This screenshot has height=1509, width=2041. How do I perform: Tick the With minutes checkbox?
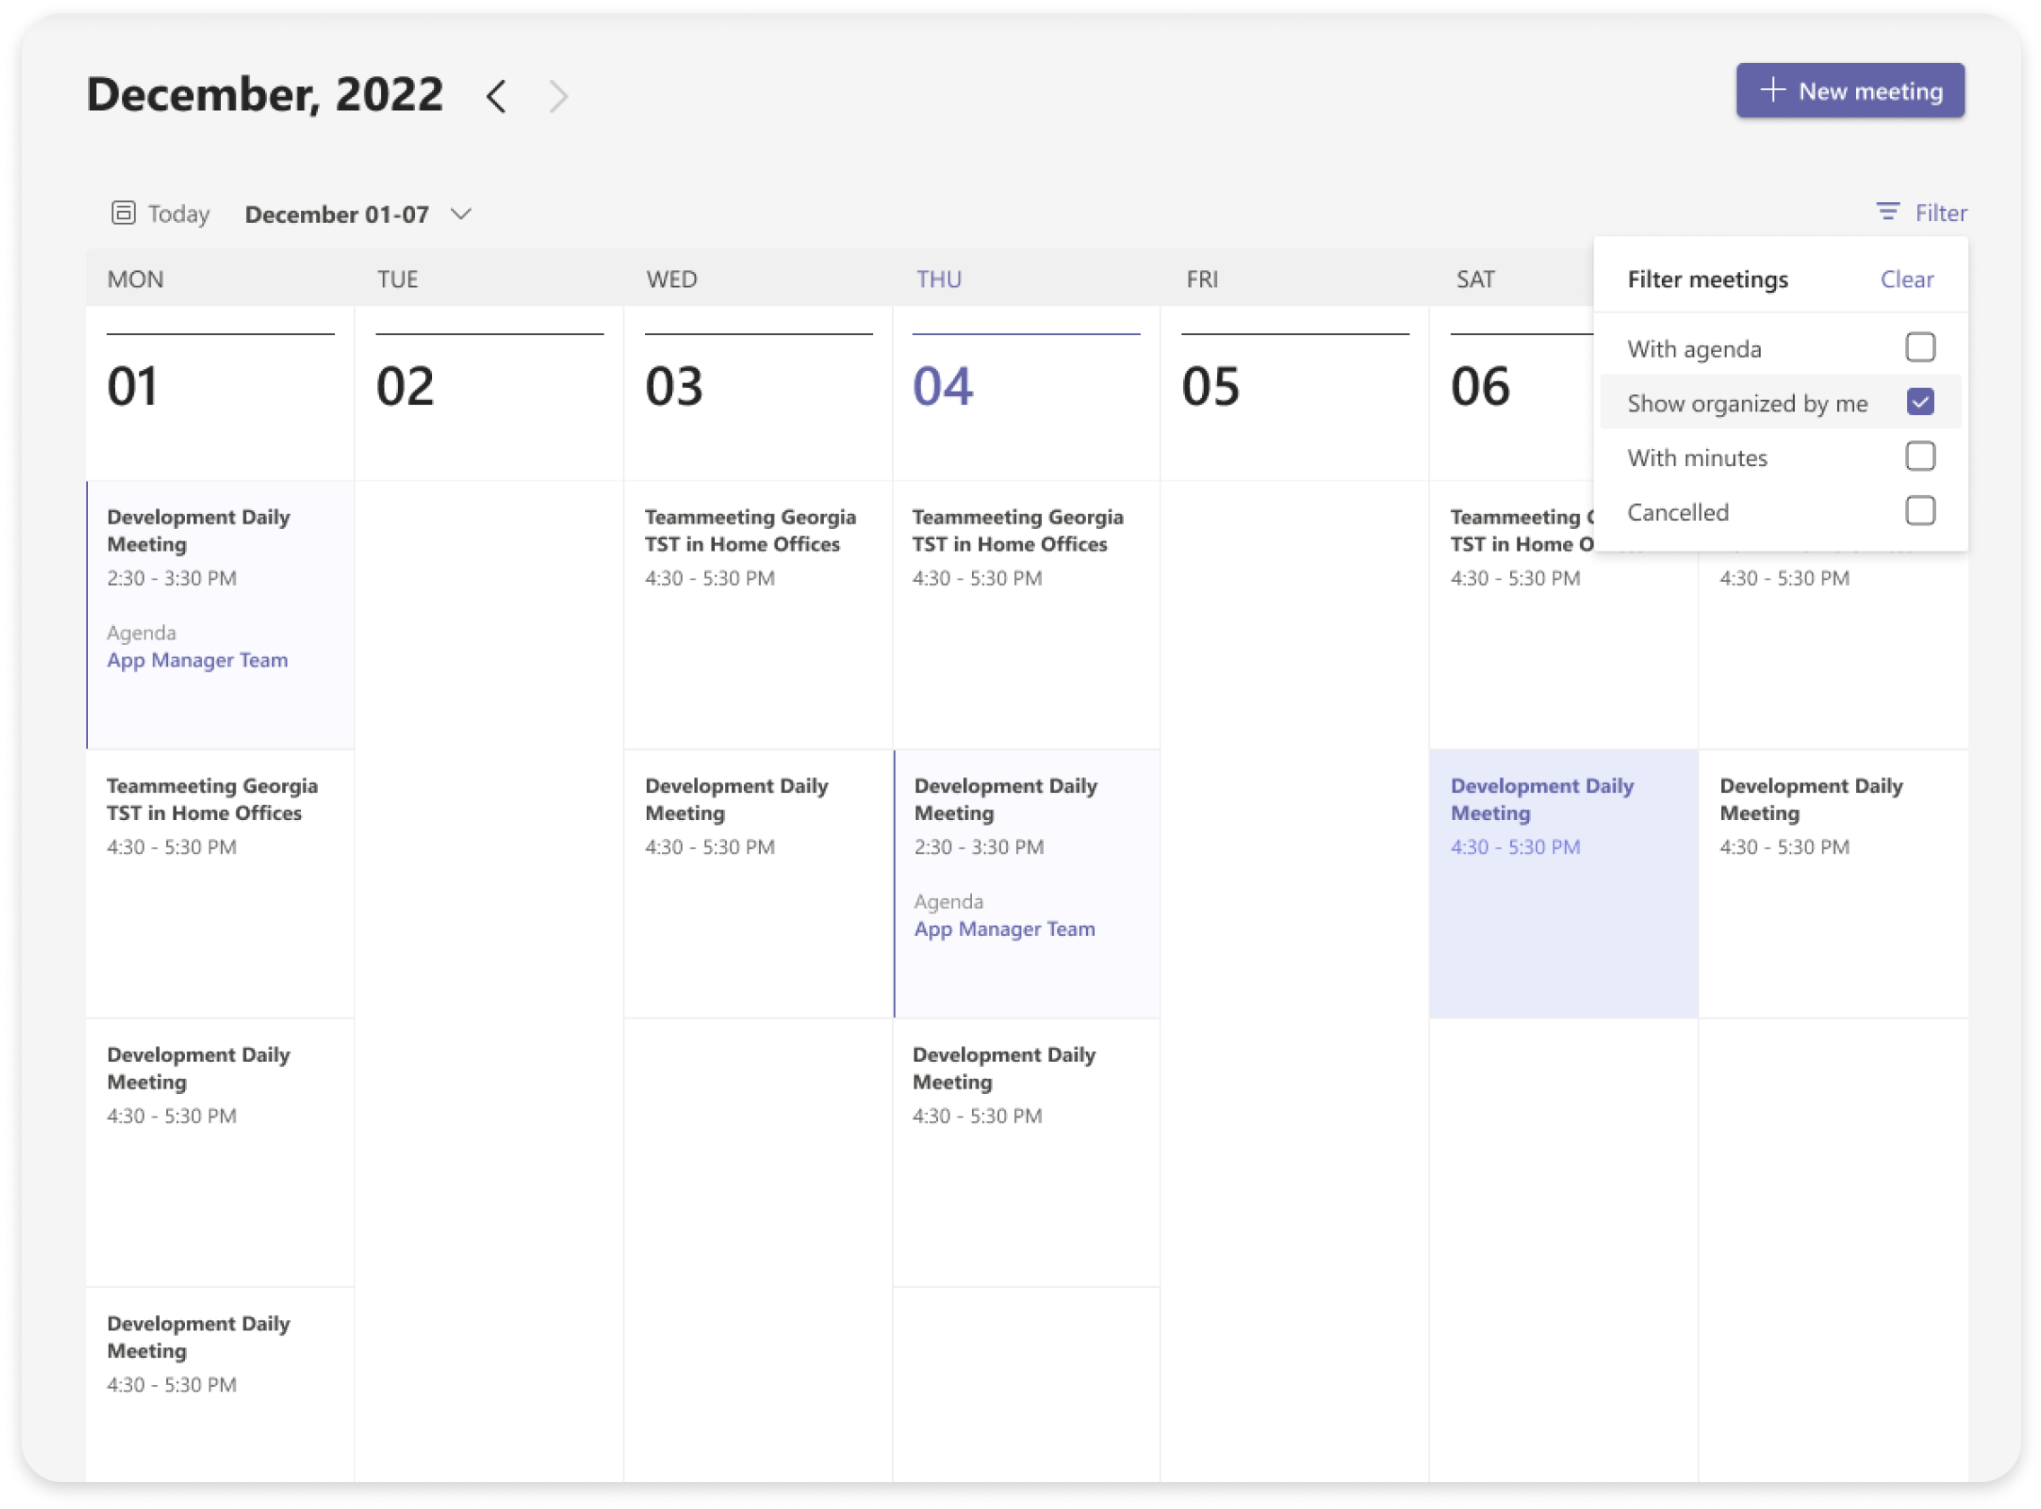[1920, 455]
